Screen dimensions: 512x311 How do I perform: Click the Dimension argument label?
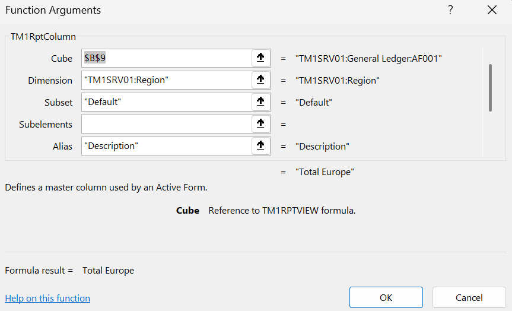(x=50, y=80)
